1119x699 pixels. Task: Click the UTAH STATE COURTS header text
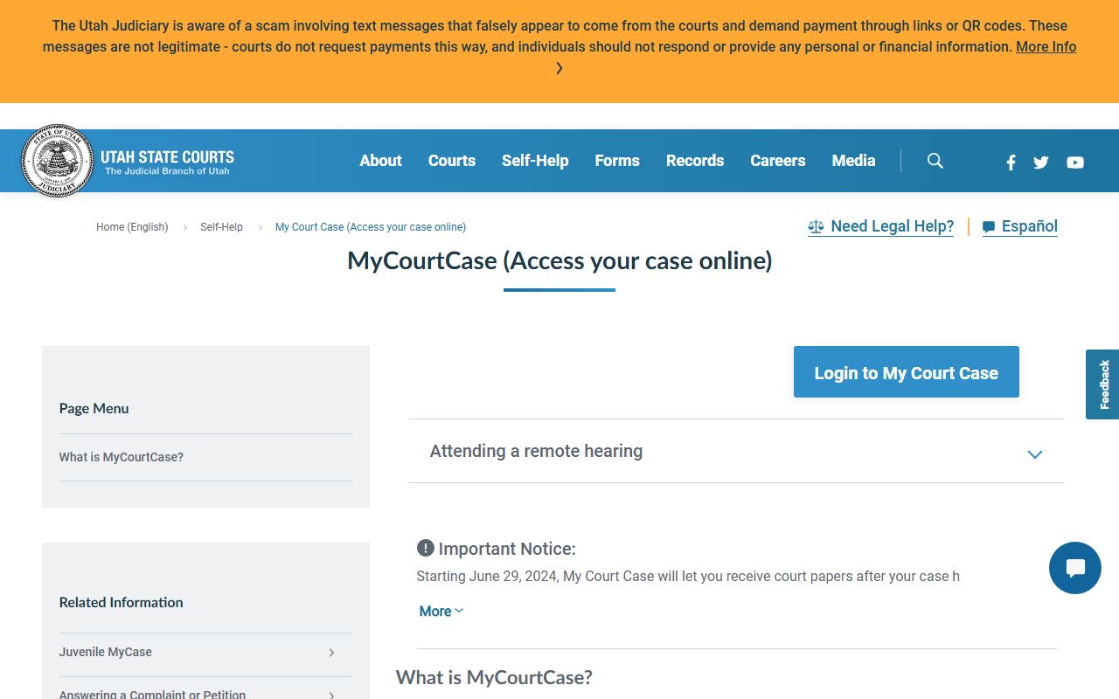click(x=167, y=157)
